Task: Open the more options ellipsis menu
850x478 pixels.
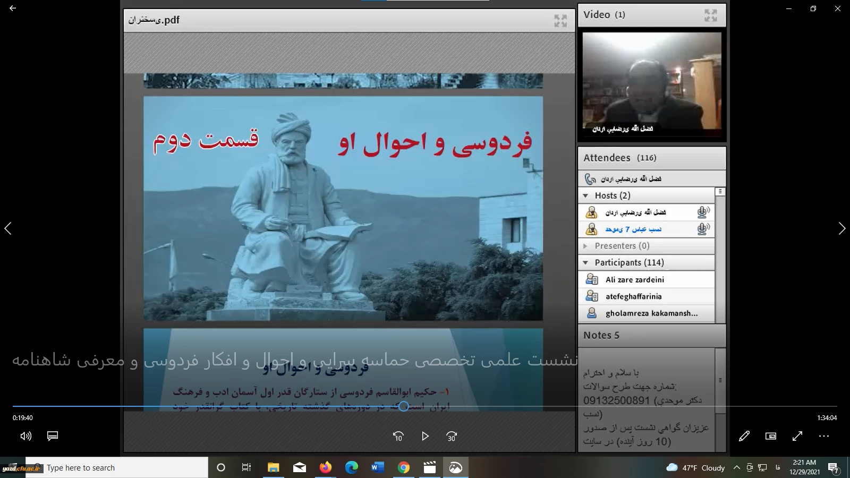Action: tap(824, 436)
